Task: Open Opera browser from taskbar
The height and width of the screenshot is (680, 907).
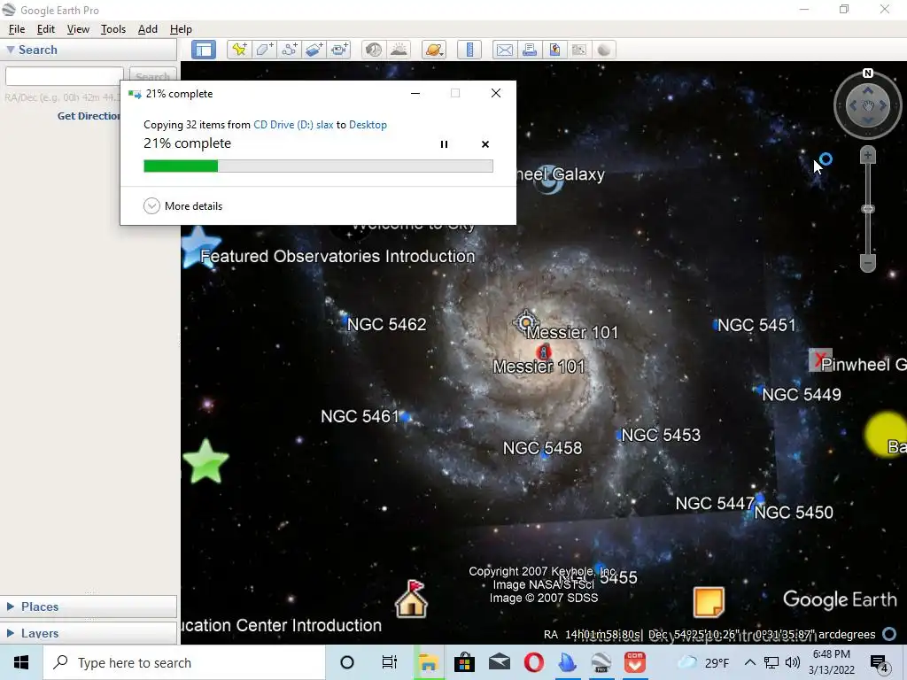Action: click(x=533, y=662)
